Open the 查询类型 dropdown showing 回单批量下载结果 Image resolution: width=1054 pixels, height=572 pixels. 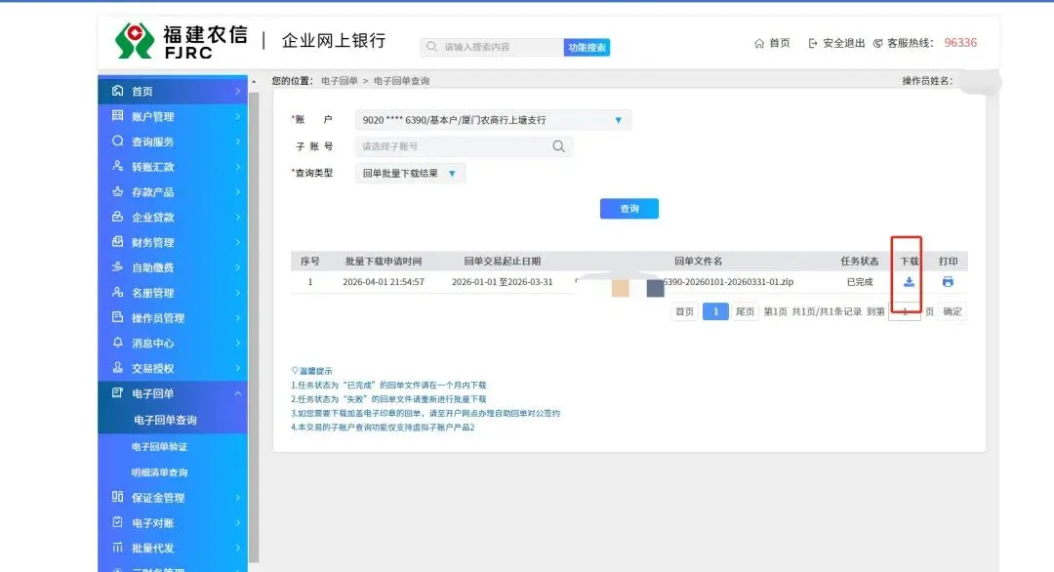(x=409, y=174)
